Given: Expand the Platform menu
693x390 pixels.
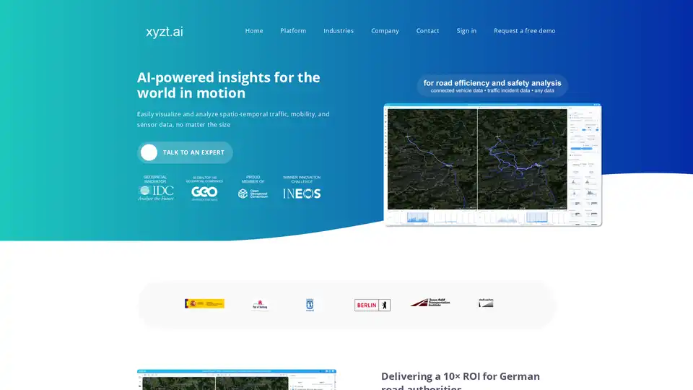Looking at the screenshot, I should (293, 31).
